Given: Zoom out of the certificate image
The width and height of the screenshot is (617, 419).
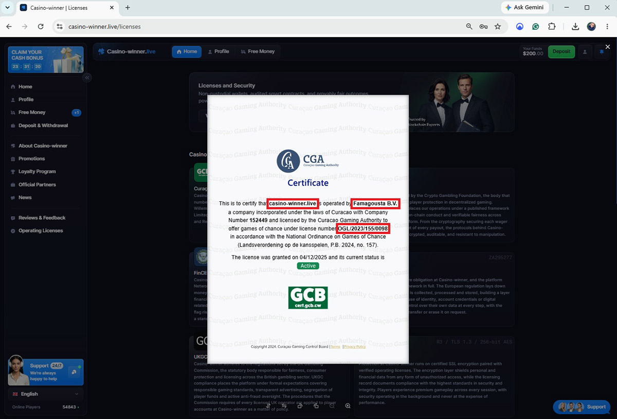Looking at the screenshot, I should (332, 406).
